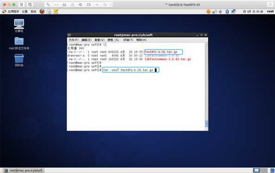
Task: Click terminal scrollbar up arrow
Action: (206, 44)
